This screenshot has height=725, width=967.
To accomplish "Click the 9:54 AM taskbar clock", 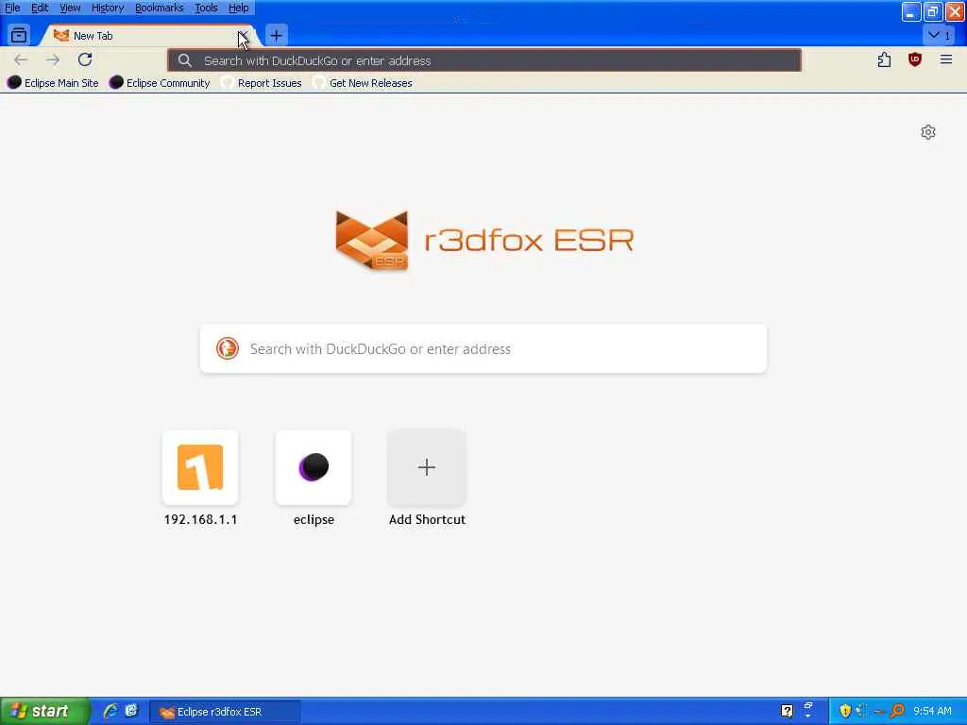I will [932, 712].
